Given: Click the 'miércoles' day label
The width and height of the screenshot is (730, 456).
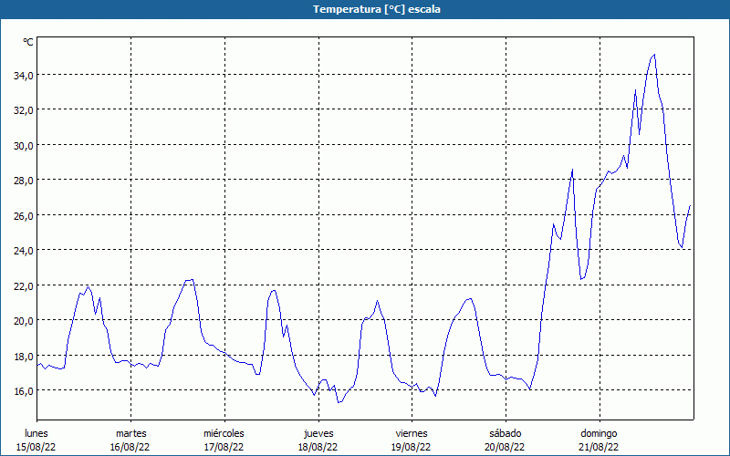Looking at the screenshot, I should point(224,433).
